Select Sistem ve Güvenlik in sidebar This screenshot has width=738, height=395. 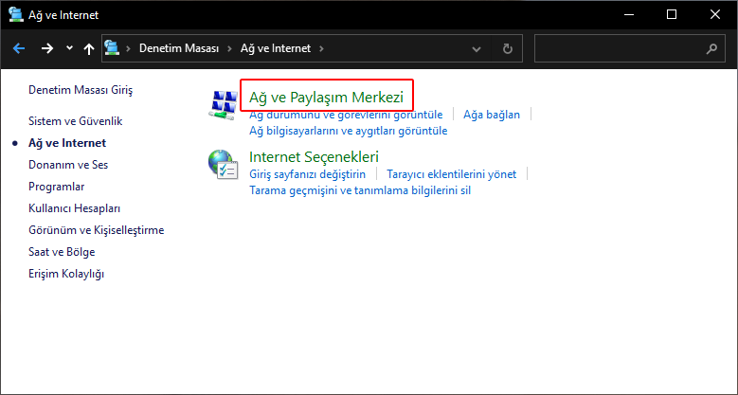75,121
